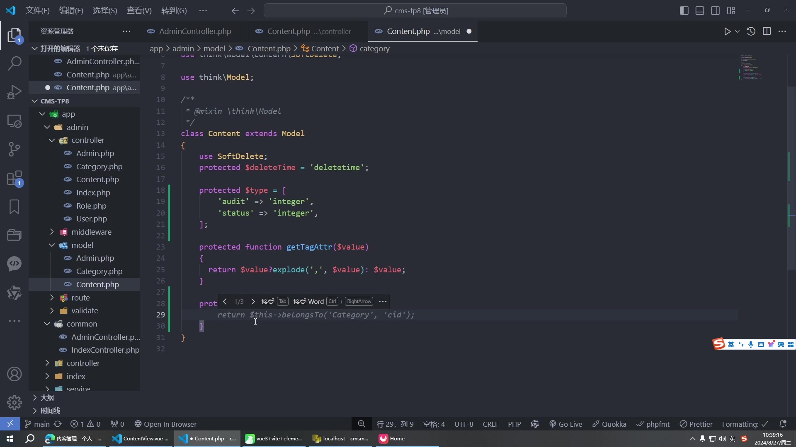Open the timeline history icon in editor toolbar
Viewport: 796px width, 447px height.
[x=751, y=31]
